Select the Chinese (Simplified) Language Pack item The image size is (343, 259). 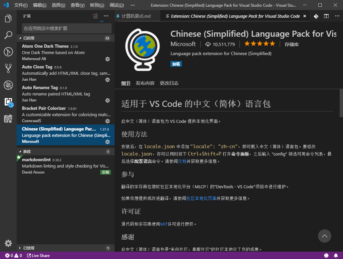pyautogui.click(x=66, y=135)
